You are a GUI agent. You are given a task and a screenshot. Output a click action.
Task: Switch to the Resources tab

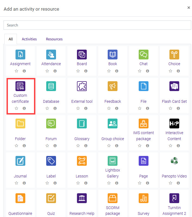pyautogui.click(x=54, y=39)
